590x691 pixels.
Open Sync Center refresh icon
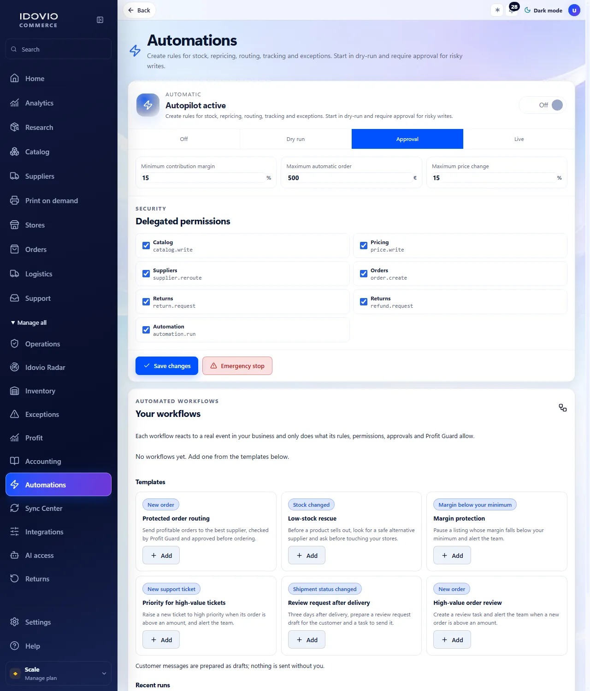coord(15,508)
